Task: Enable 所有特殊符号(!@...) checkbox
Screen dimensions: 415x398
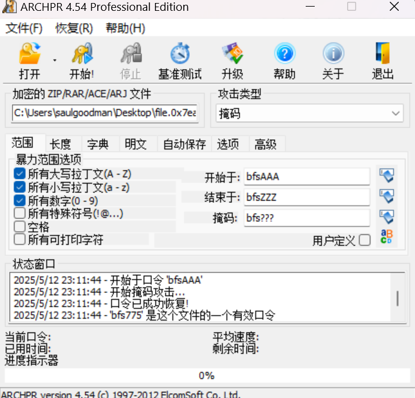Action: (x=20, y=213)
